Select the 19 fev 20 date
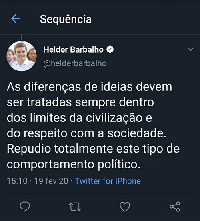Viewport: 200px width, 221px height. (x=51, y=181)
